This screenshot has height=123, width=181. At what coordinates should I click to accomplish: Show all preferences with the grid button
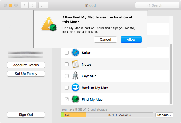coord(43,5)
